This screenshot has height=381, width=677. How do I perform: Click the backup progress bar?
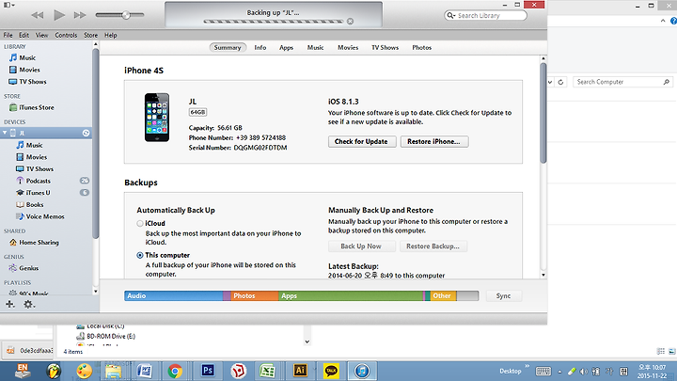[274, 21]
